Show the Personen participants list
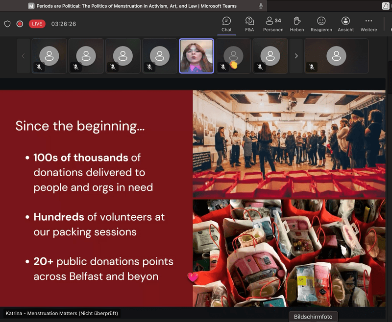 (273, 24)
